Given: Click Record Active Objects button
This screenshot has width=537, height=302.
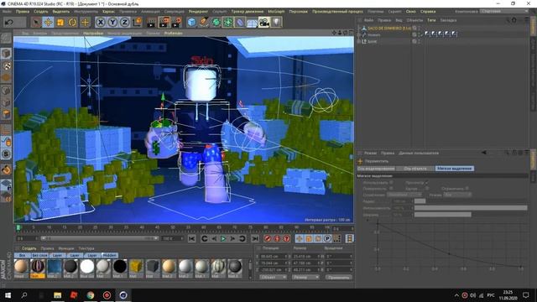Looking at the screenshot, I should pyautogui.click(x=268, y=238).
